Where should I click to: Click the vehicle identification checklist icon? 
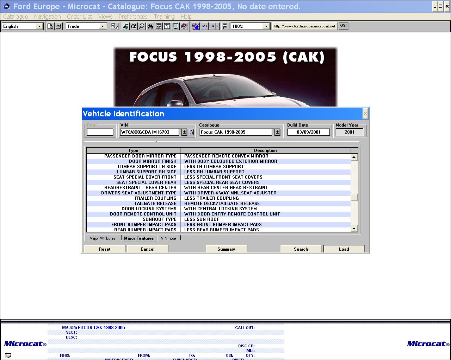point(115,26)
